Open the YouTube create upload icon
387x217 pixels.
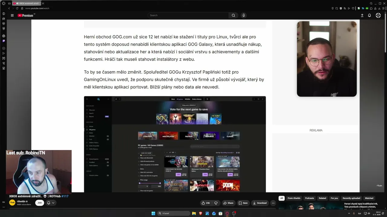[362, 15]
